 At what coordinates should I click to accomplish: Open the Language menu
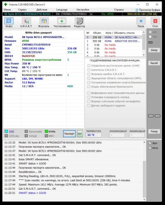point(62,10)
